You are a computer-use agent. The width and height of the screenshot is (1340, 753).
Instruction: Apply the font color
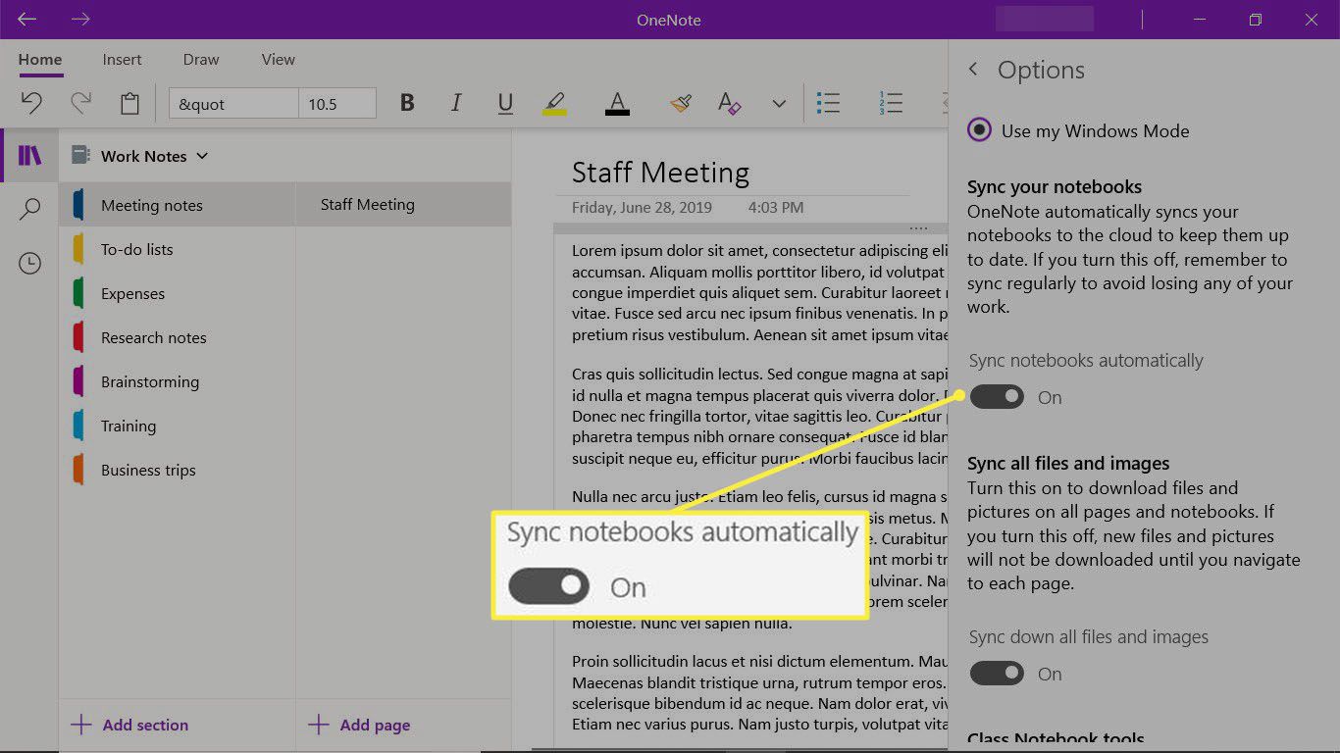(617, 103)
